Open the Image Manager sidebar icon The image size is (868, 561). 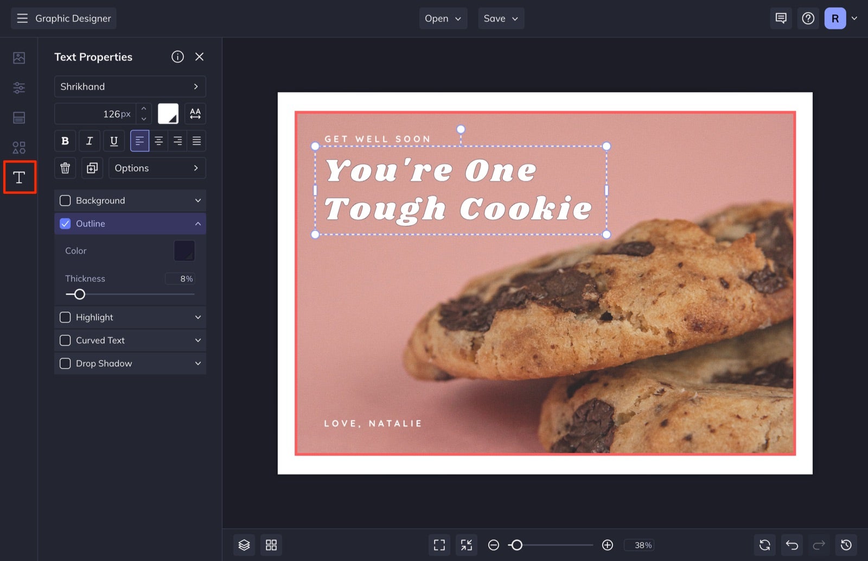[19, 58]
